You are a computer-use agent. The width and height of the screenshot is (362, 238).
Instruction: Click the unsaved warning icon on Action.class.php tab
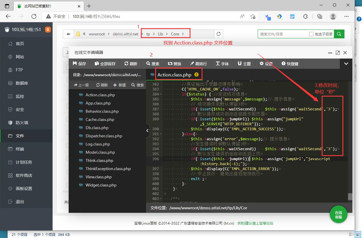click(196, 75)
